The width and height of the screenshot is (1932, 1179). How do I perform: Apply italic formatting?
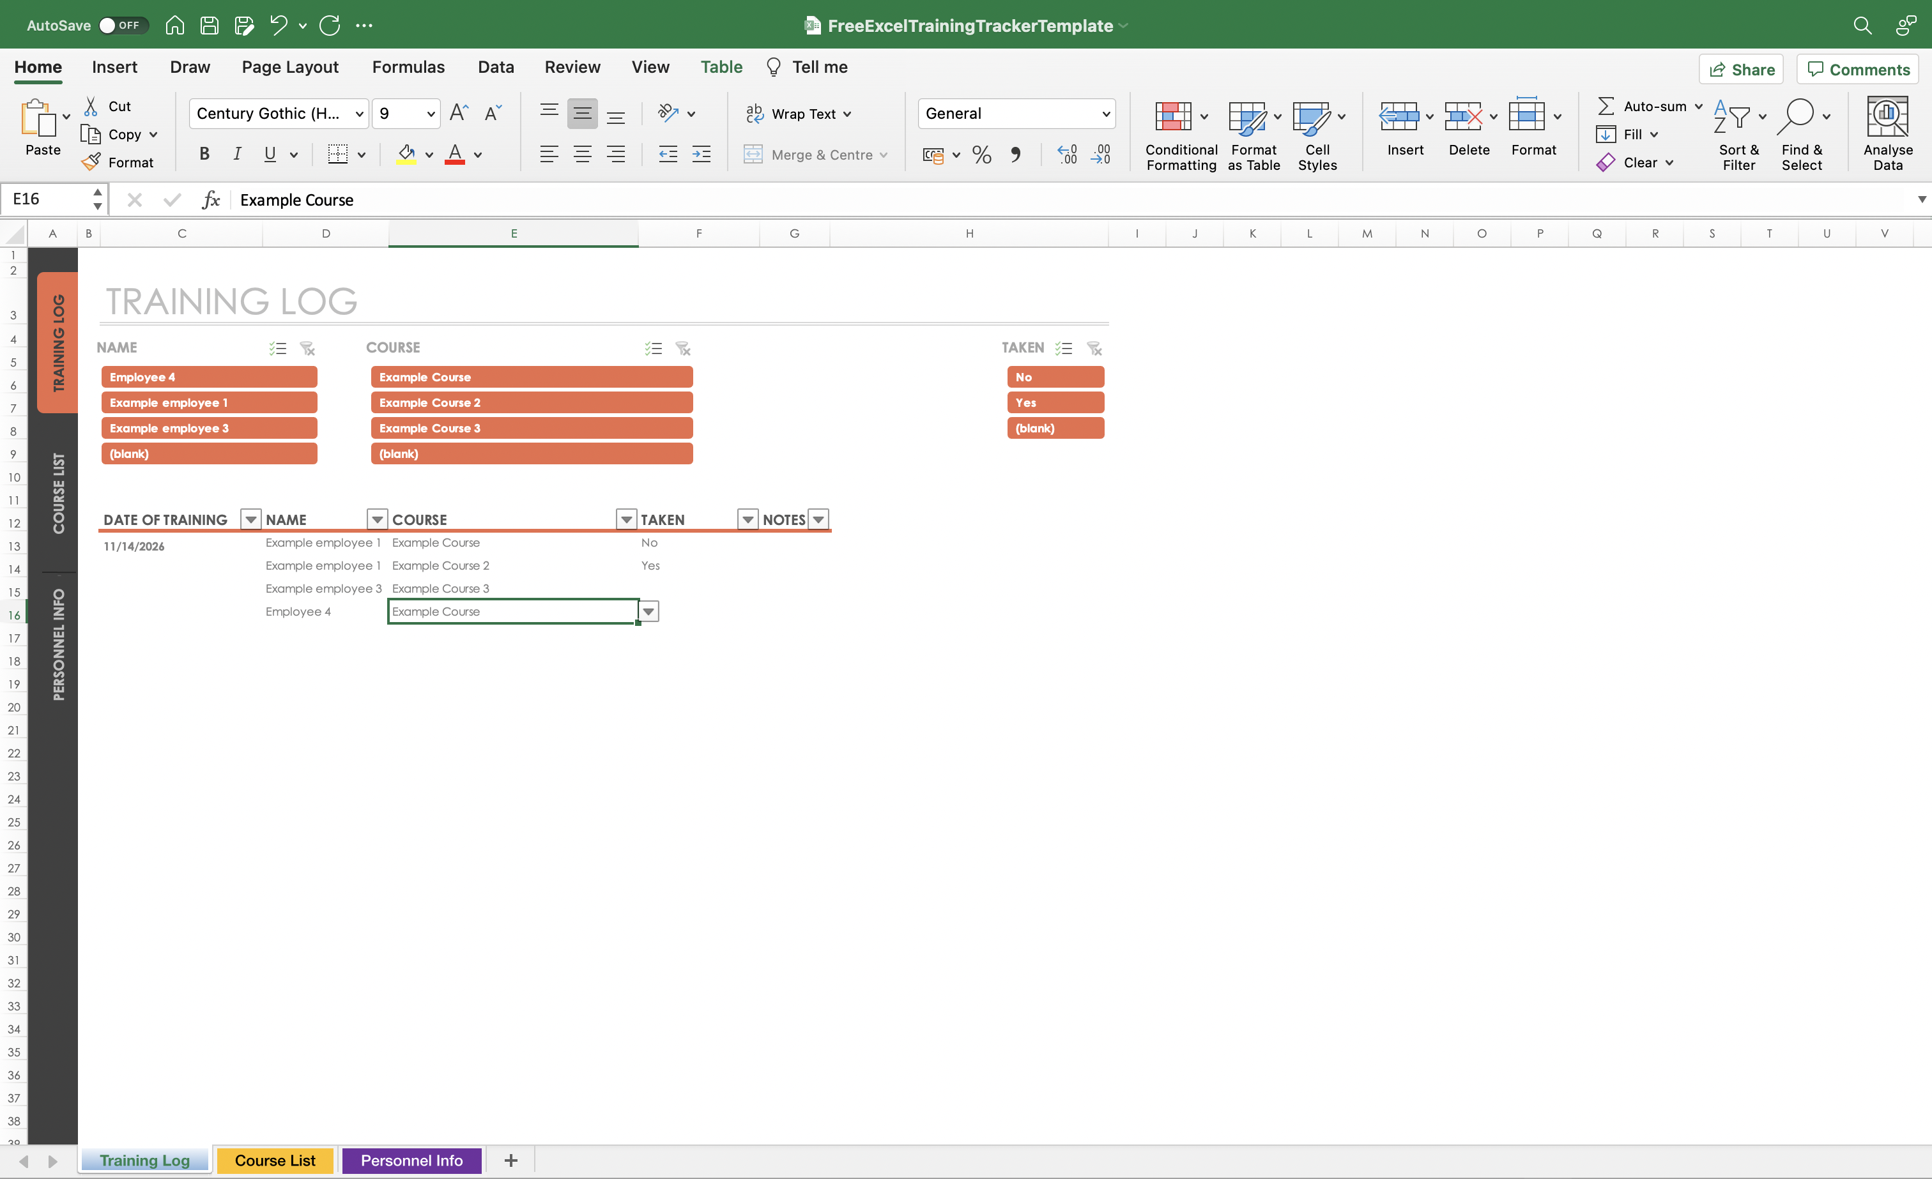click(x=237, y=153)
